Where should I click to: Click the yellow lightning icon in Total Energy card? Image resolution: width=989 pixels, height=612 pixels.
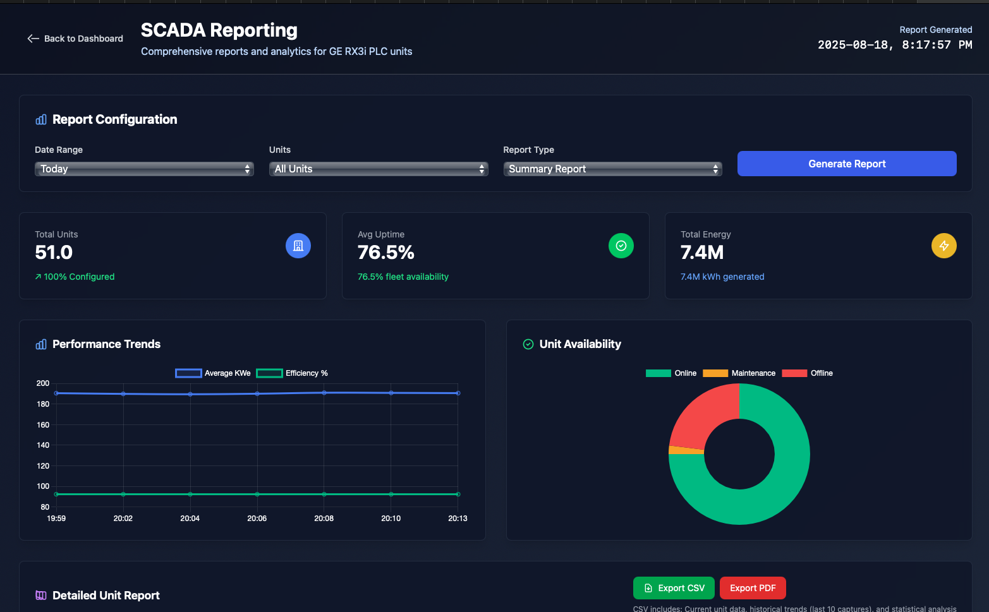pyautogui.click(x=944, y=246)
